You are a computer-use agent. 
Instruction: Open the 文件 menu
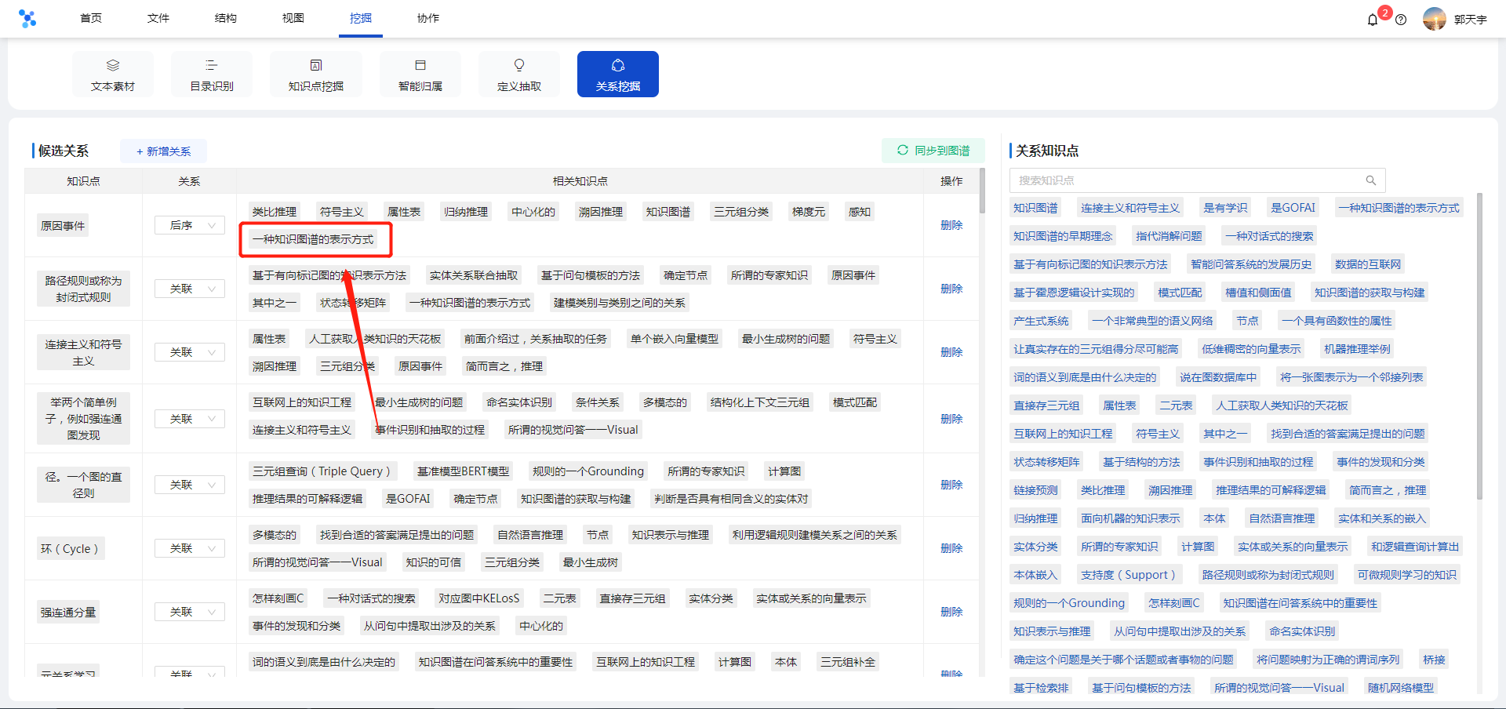pos(158,18)
